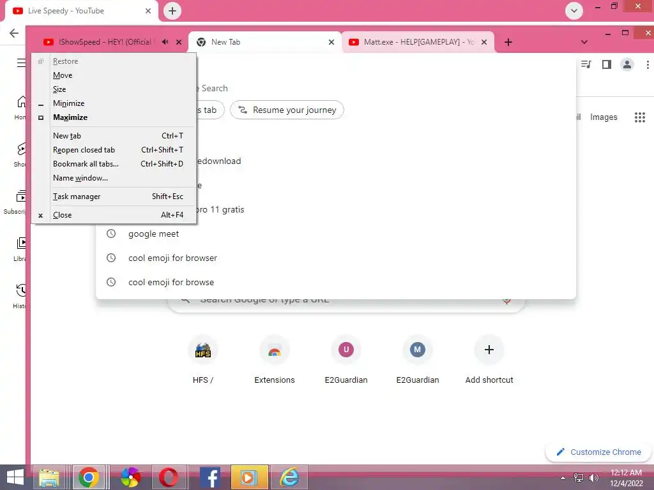Viewport: 654px width, 490px height.
Task: Click history clock icon beside google meet
Action: click(x=111, y=234)
